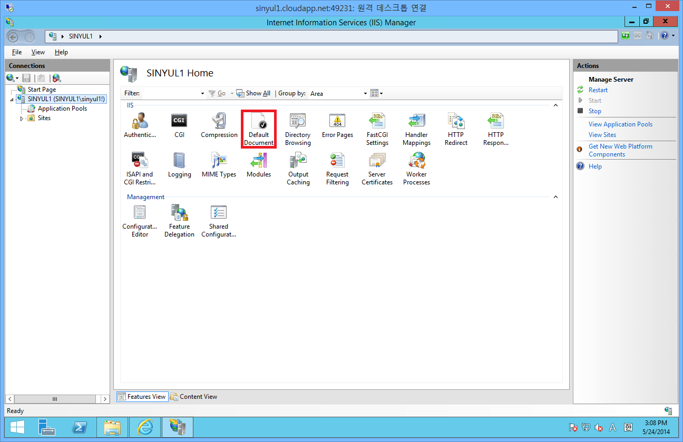Open the Modules feature
The image size is (683, 442).
point(259,165)
